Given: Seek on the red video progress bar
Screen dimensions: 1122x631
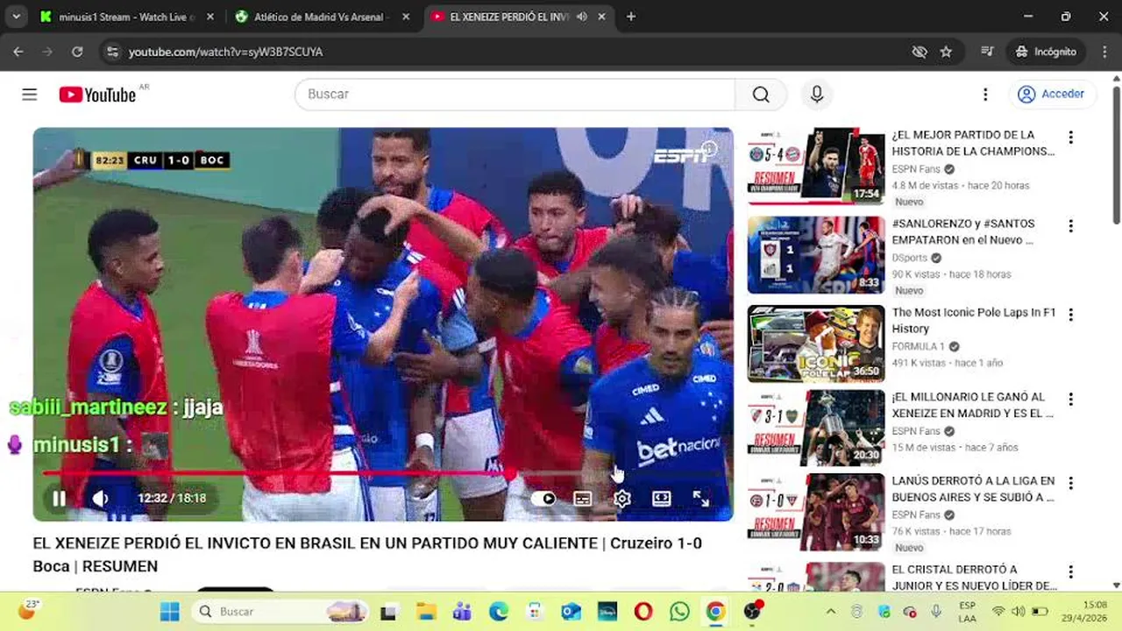Looking at the screenshot, I should point(383,473).
